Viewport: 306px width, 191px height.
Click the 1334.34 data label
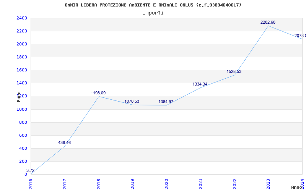tap(200, 84)
